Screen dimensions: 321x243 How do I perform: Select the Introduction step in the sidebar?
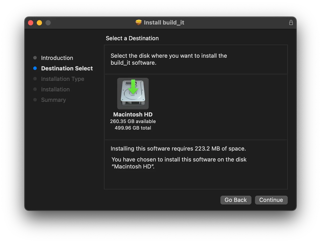pyautogui.click(x=57, y=58)
